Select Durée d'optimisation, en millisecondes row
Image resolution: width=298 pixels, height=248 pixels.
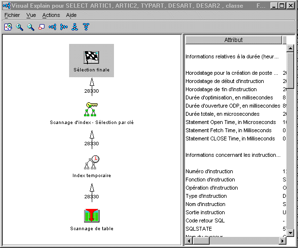236,97
